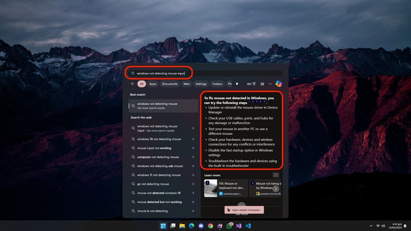Click the search input field

[x=206, y=73]
